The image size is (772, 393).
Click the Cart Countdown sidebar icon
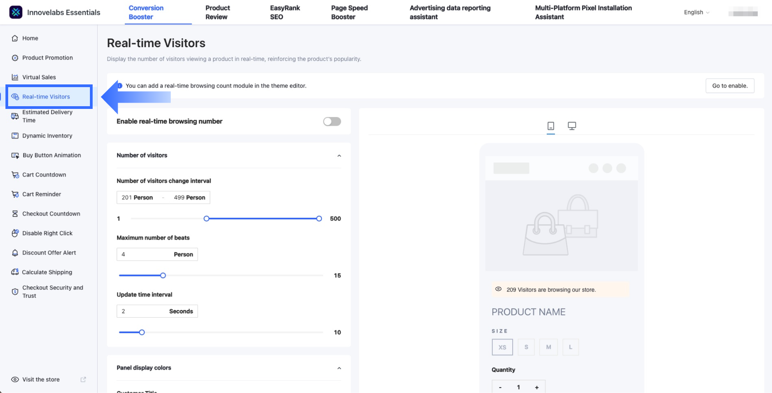[x=15, y=175]
